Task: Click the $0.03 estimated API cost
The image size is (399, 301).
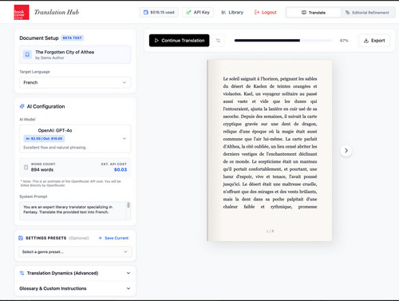Action: point(120,170)
